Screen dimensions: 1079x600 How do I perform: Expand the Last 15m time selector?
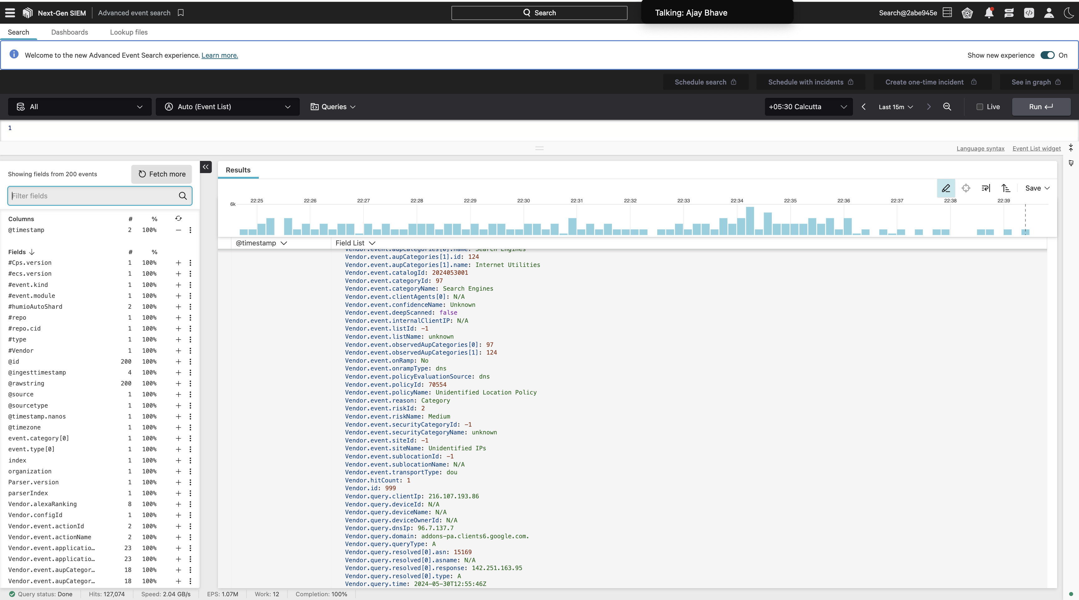pos(895,107)
